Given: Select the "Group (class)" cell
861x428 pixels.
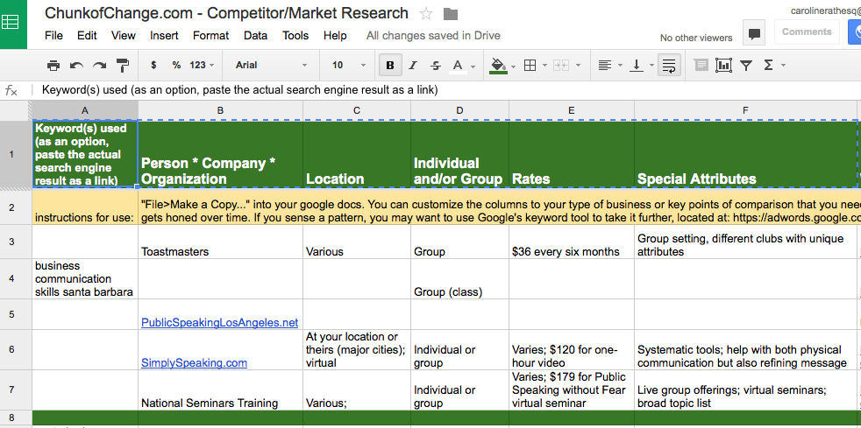Looking at the screenshot, I should tap(459, 279).
